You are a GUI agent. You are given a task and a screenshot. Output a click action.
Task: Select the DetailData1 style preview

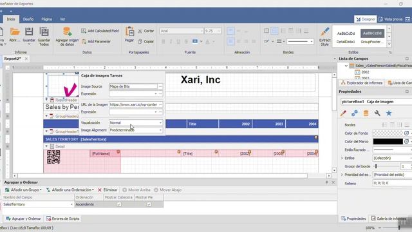[346, 37]
